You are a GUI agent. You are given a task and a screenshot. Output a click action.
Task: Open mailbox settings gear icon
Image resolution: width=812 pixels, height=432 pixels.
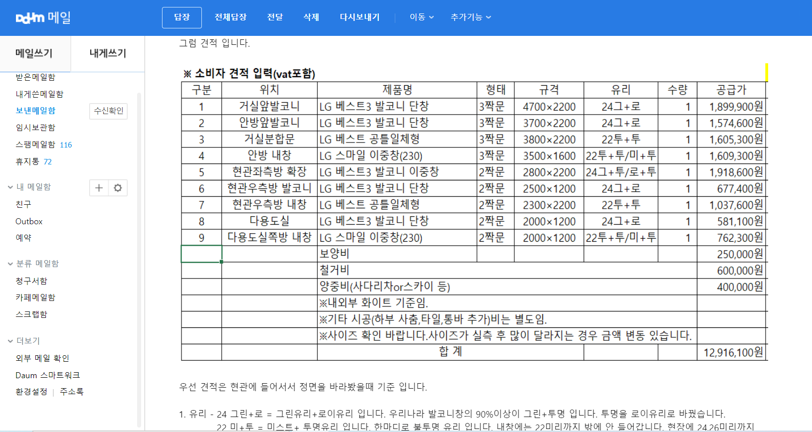pyautogui.click(x=118, y=188)
